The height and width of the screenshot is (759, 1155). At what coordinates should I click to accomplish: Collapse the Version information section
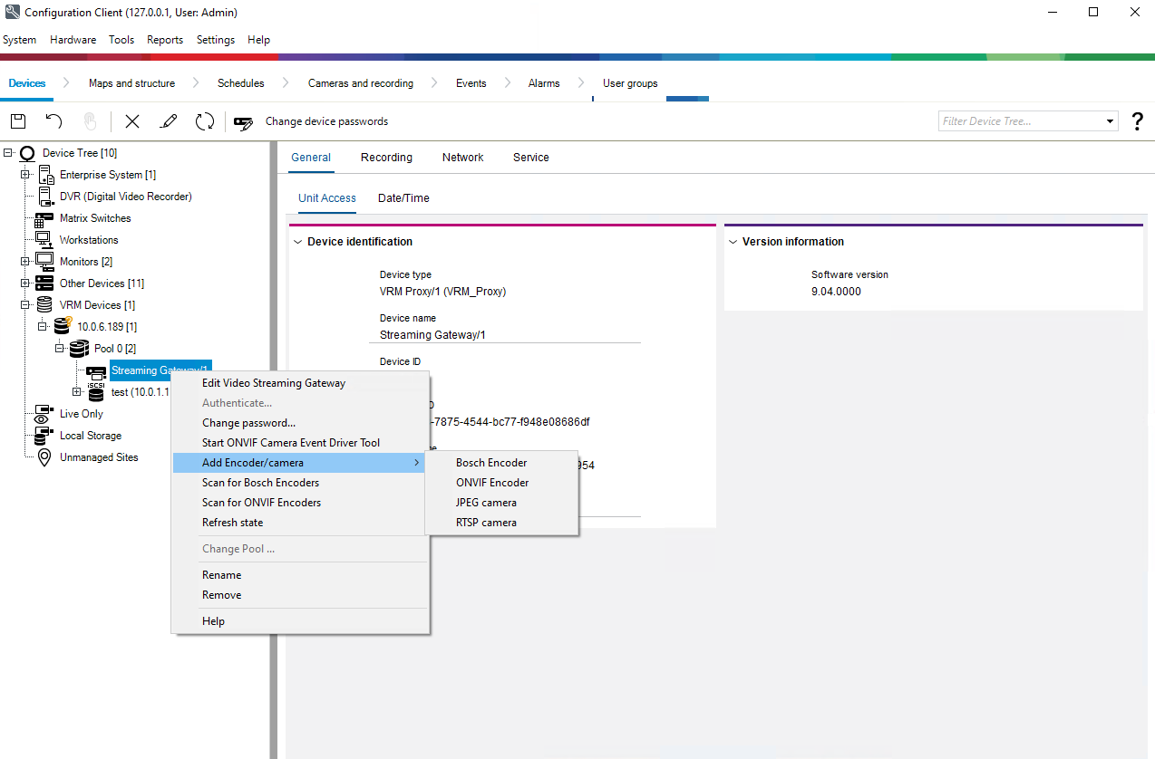coord(732,242)
